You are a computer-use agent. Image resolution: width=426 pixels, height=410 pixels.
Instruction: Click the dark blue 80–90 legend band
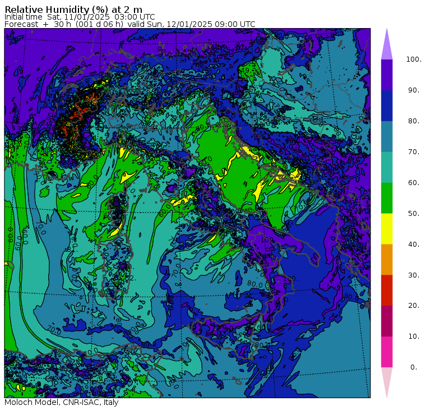click(387, 105)
